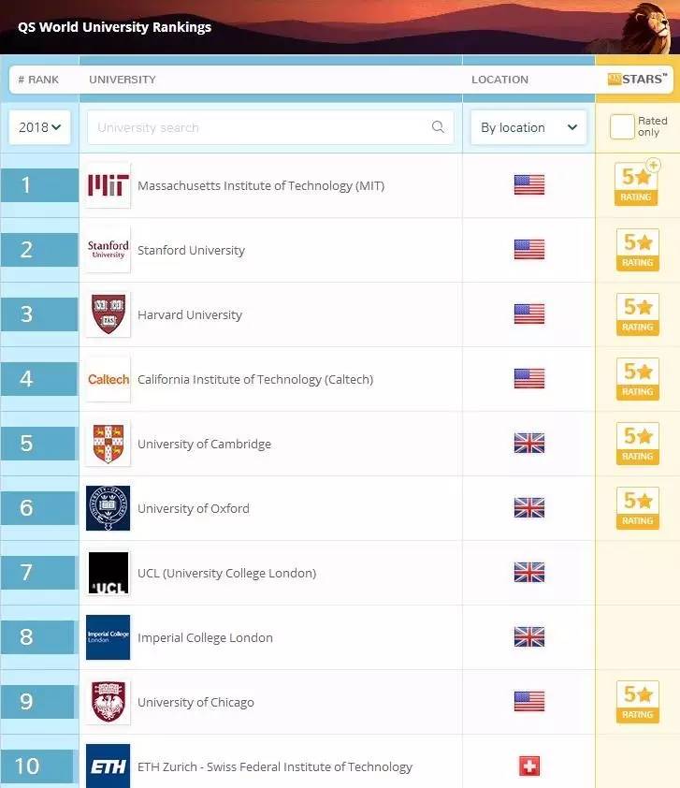Click the UK flag in Imperial College row
The image size is (680, 788).
[x=529, y=636]
